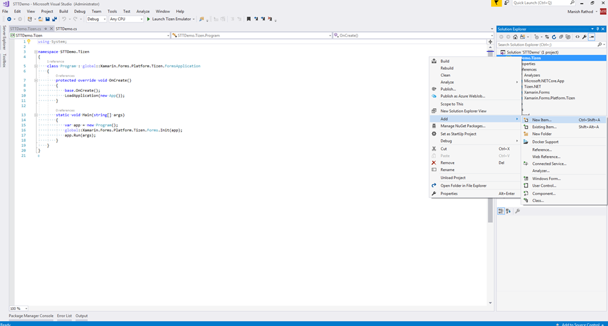
Task: Click the green Start debugging arrow
Action: click(x=148, y=19)
